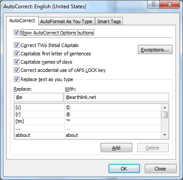Open the Exceptions dialog
This screenshot has width=183, height=180.
pos(155,50)
